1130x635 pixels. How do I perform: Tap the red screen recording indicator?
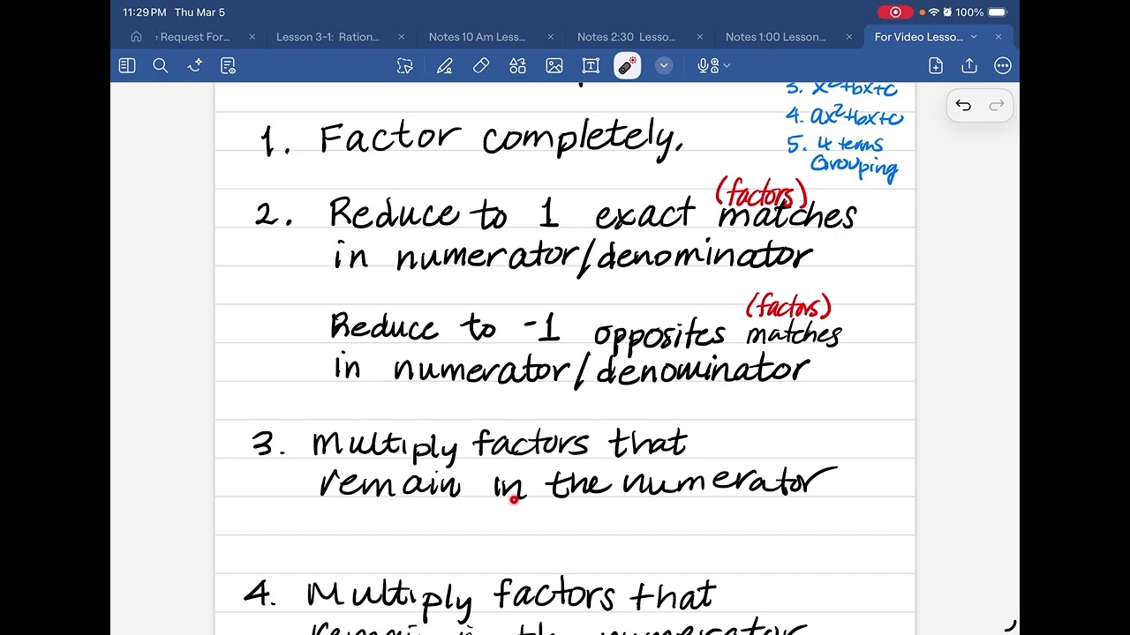895,12
